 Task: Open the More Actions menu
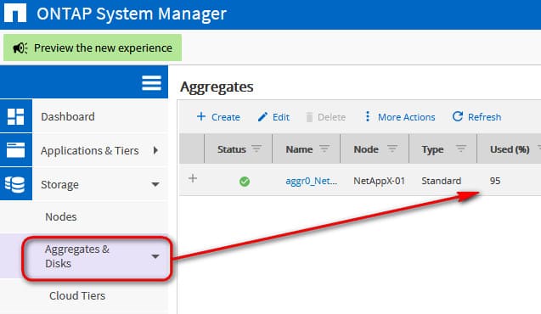(400, 117)
